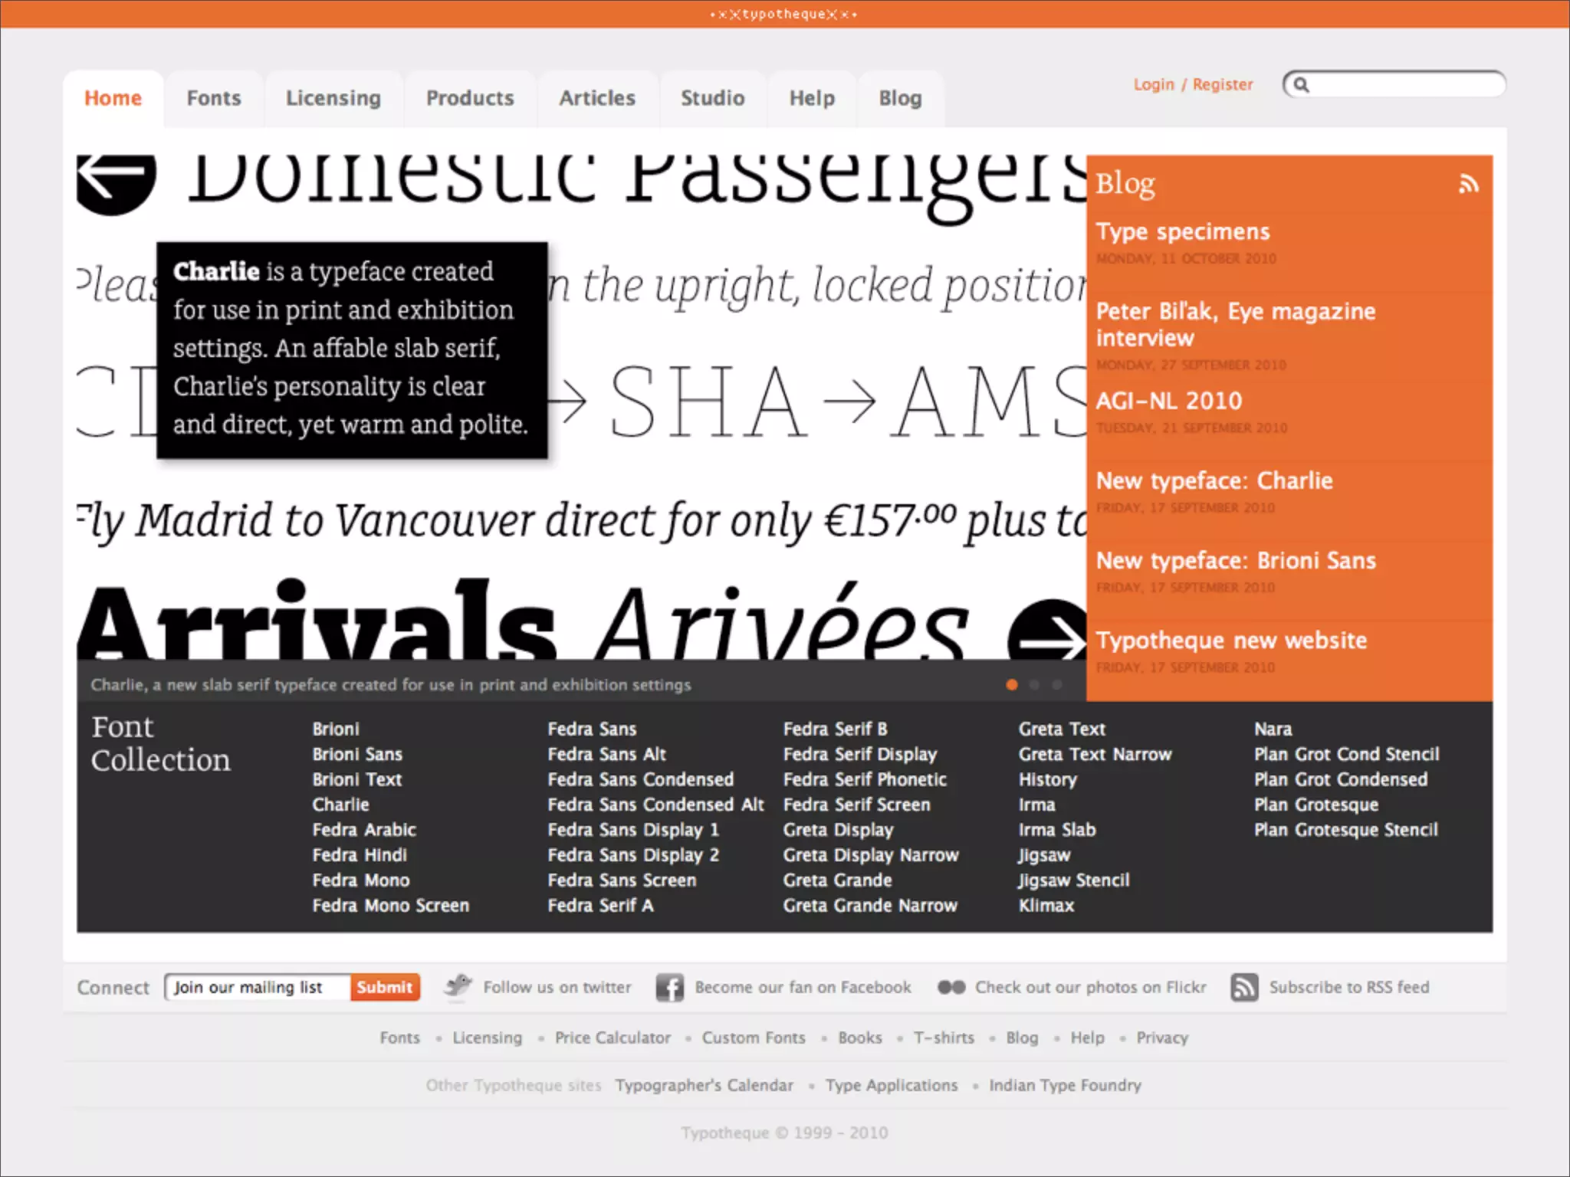Switch to the Licensing tab
This screenshot has width=1570, height=1177.
click(333, 98)
